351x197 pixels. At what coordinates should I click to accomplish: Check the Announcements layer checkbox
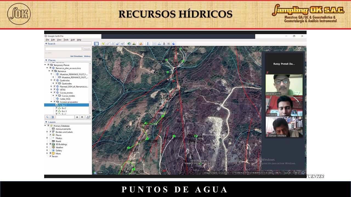coord(50,129)
